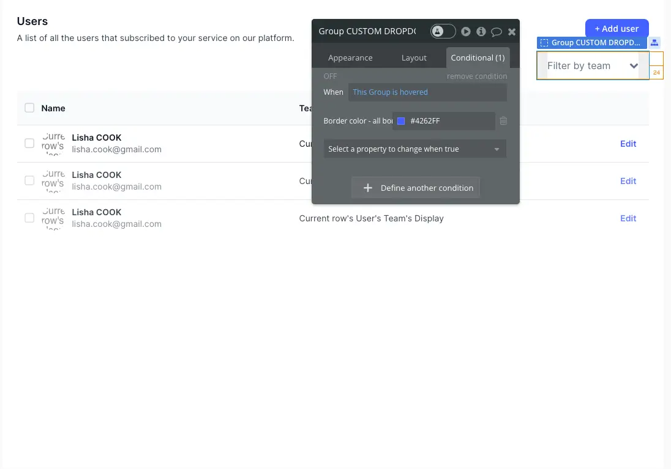Image resolution: width=671 pixels, height=469 pixels.
Task: Click Edit on the third user row
Action: 628,218
